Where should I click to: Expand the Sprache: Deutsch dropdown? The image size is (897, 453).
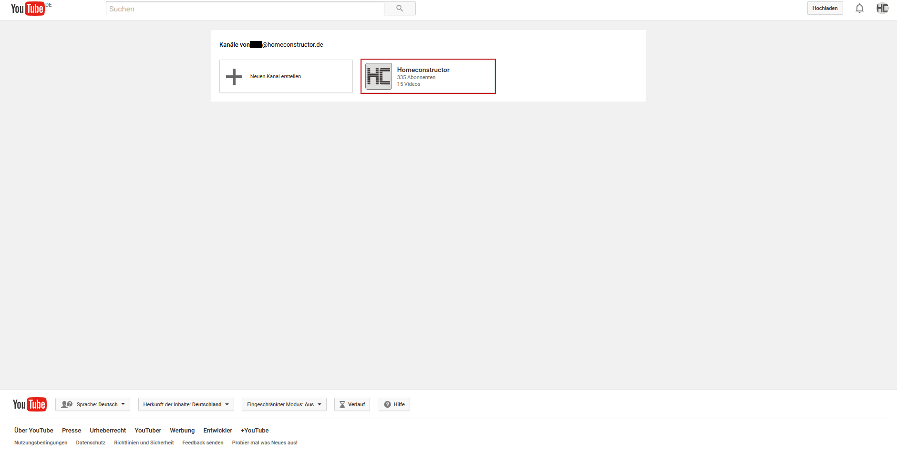pos(93,404)
